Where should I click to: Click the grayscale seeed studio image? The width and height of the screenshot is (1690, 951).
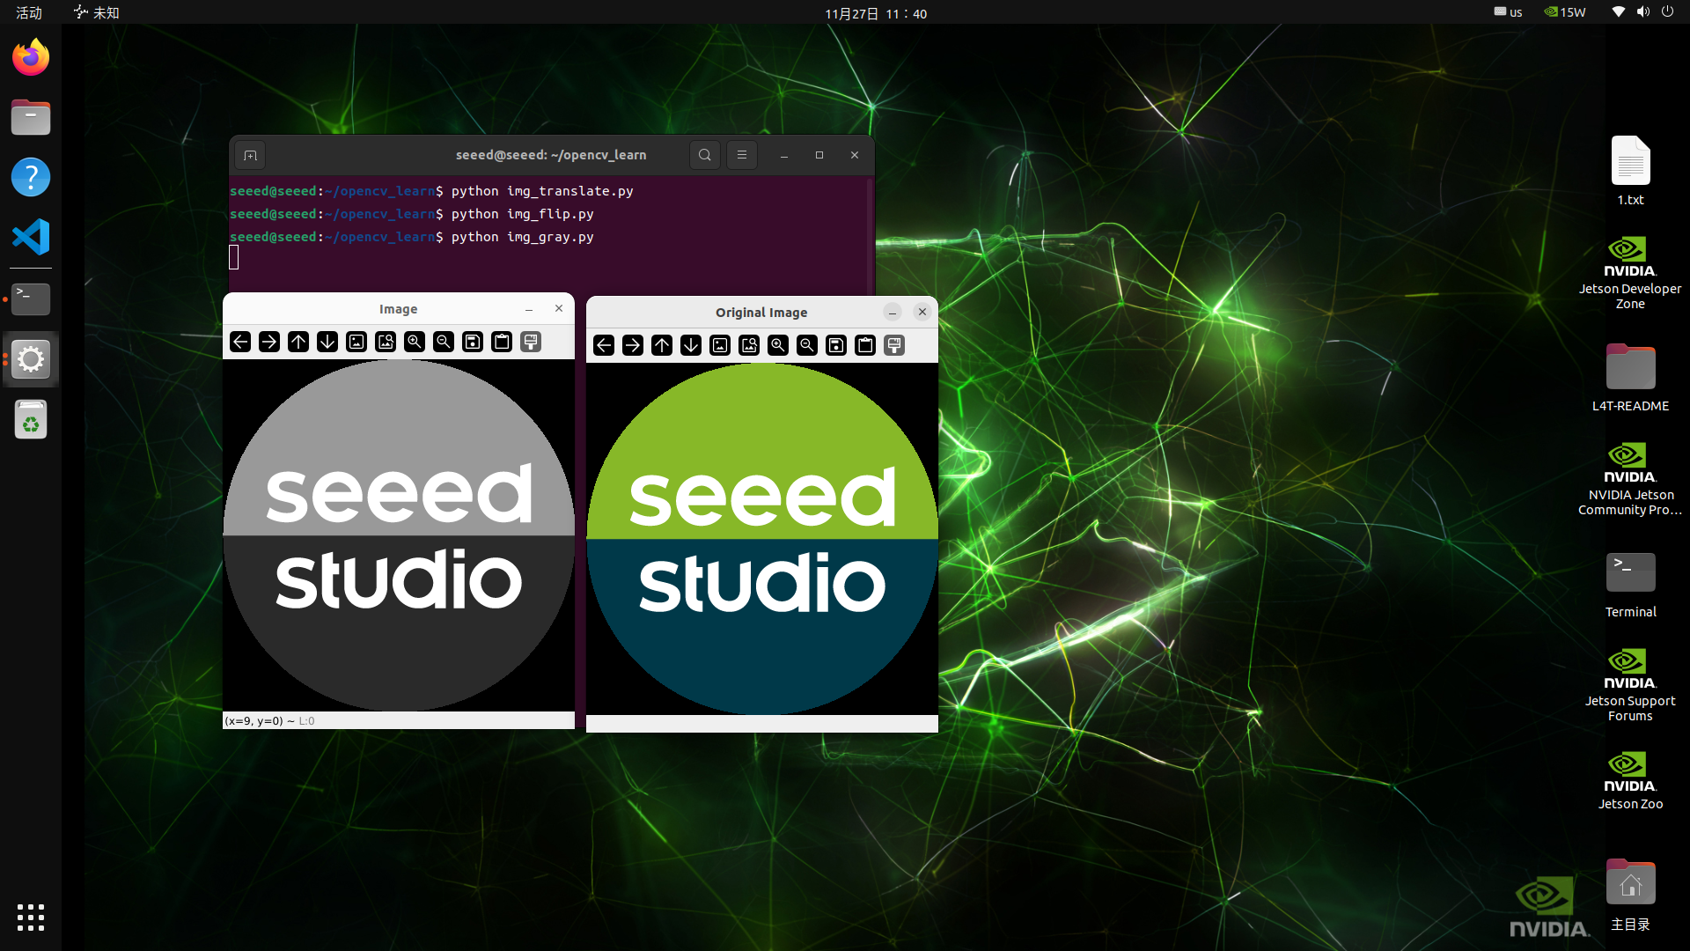399,535
